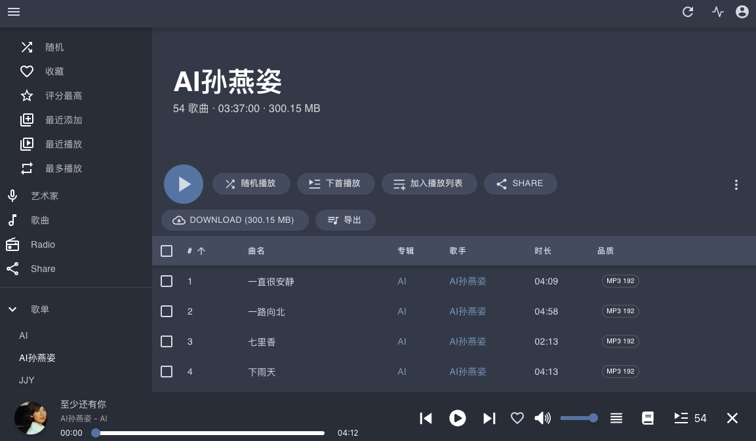The height and width of the screenshot is (441, 756).
Task: Open the hamburger menu
Action: pos(14,12)
